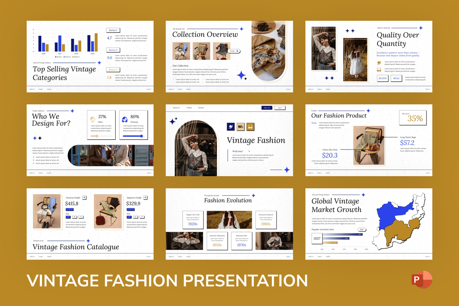The image size is (459, 306).
Task: Open the Welcome dropdown chevron
Action: 249,151
